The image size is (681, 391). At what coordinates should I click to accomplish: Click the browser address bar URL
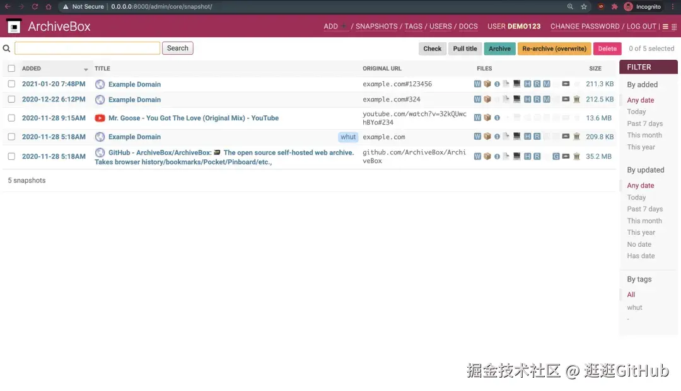161,6
